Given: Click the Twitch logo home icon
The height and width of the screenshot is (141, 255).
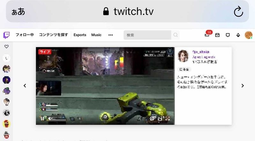Looking at the screenshot, I should pyautogui.click(x=6, y=35).
